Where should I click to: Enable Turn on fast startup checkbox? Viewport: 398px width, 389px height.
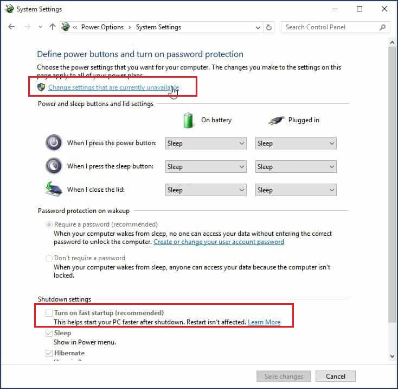pos(49,313)
